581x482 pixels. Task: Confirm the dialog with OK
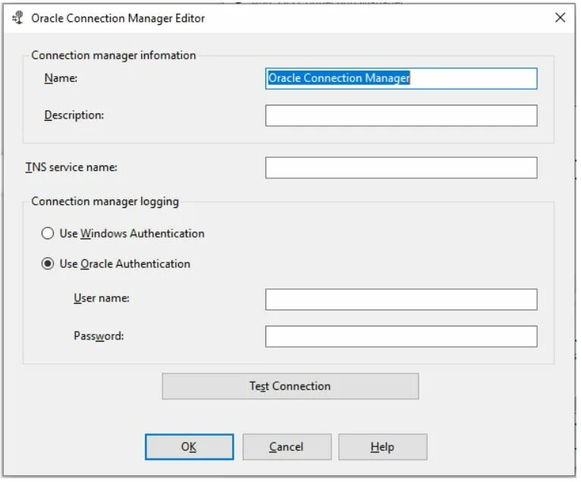pyautogui.click(x=190, y=447)
